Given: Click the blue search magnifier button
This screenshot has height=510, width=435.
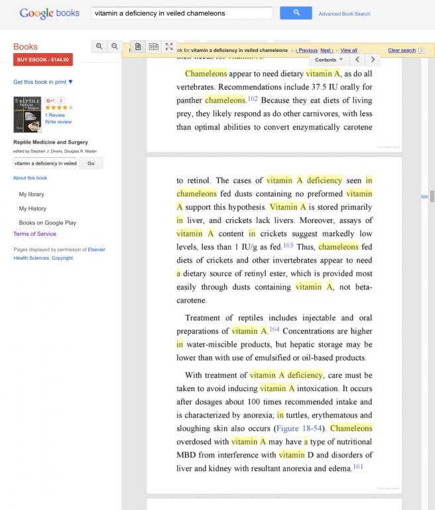Looking at the screenshot, I should [x=296, y=13].
